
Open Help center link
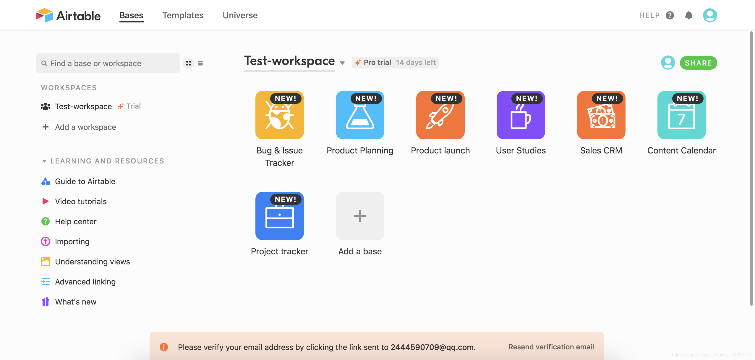coord(76,222)
